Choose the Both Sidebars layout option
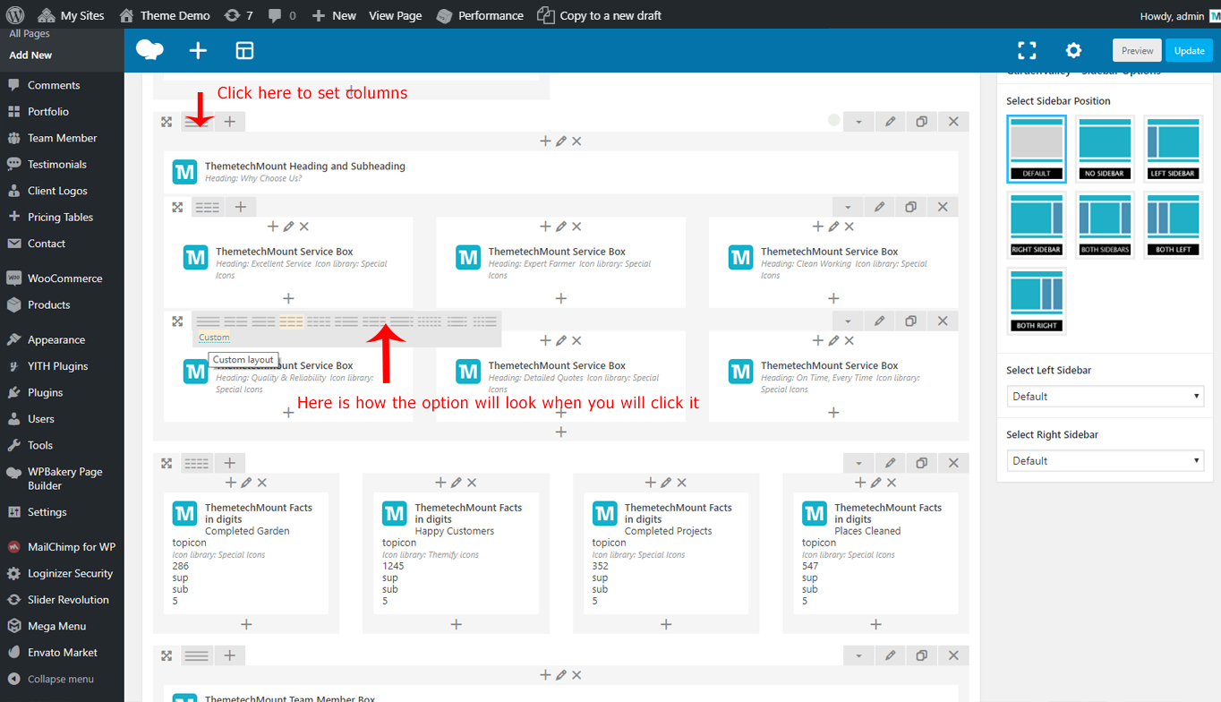1221x702 pixels. (1105, 225)
